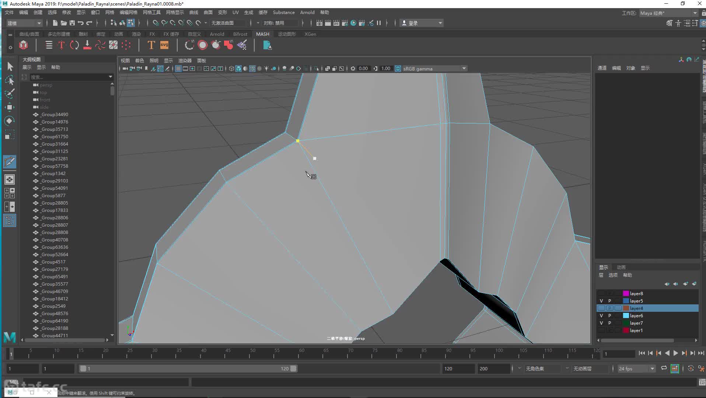Select _Group61750 in the outliner
Screen dimensions: 706x398
tap(54, 136)
